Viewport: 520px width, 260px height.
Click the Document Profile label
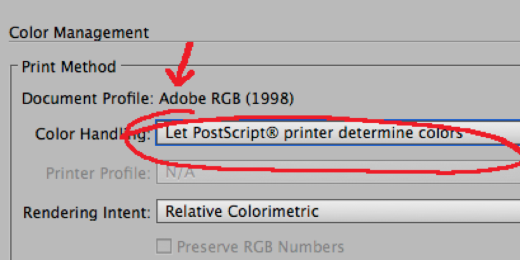coord(87,99)
